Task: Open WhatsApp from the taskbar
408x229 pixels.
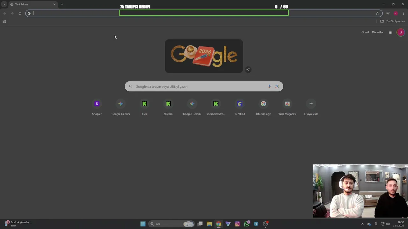Action: pyautogui.click(x=247, y=224)
